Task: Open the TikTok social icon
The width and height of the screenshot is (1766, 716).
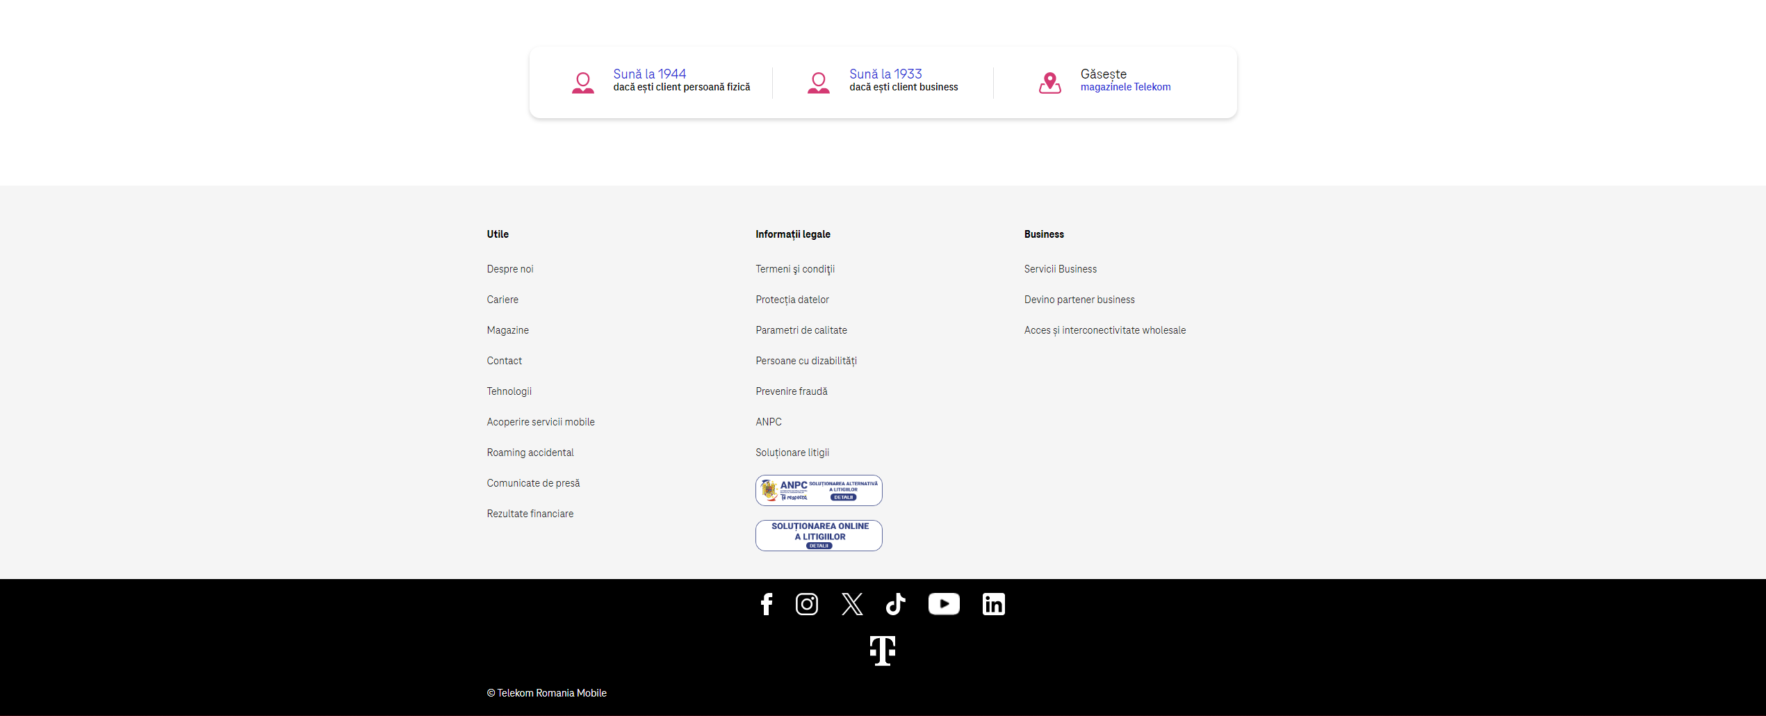Action: 895,604
